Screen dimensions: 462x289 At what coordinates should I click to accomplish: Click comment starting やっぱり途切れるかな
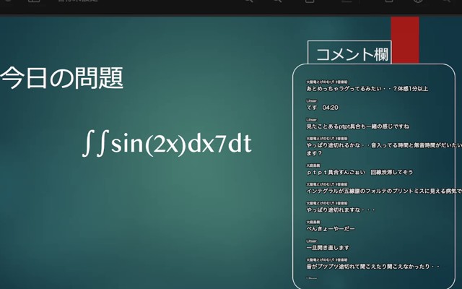click(384, 149)
